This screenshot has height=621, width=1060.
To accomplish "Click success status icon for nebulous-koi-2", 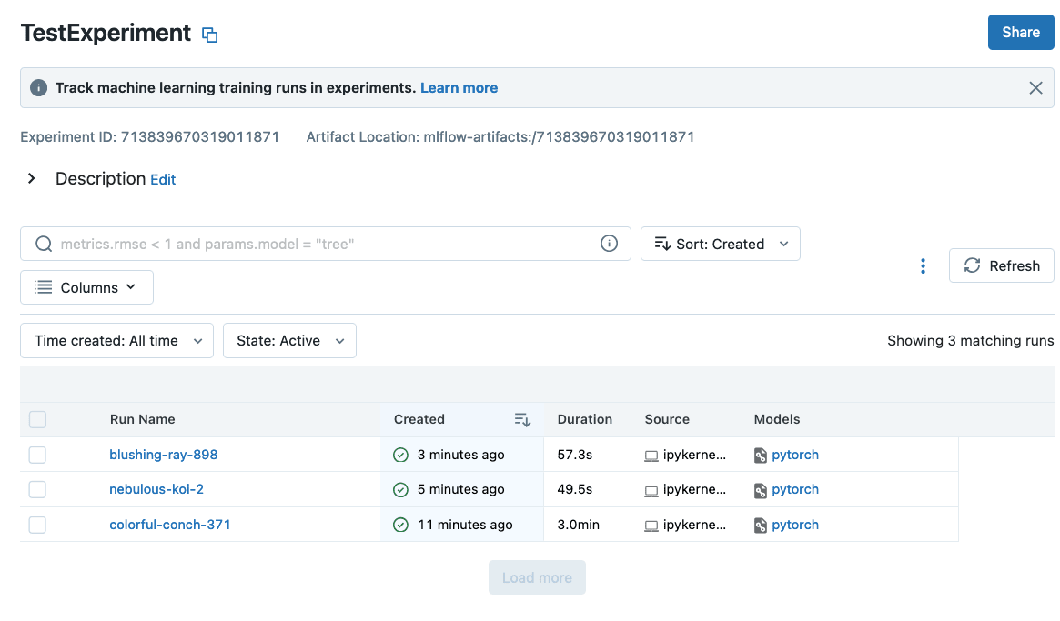I will click(x=400, y=489).
